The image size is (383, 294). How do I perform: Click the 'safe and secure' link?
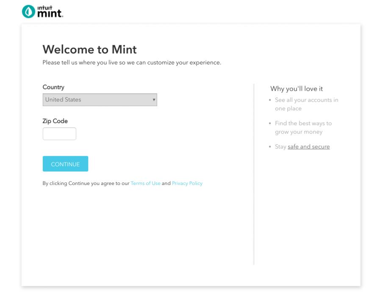[x=308, y=146]
